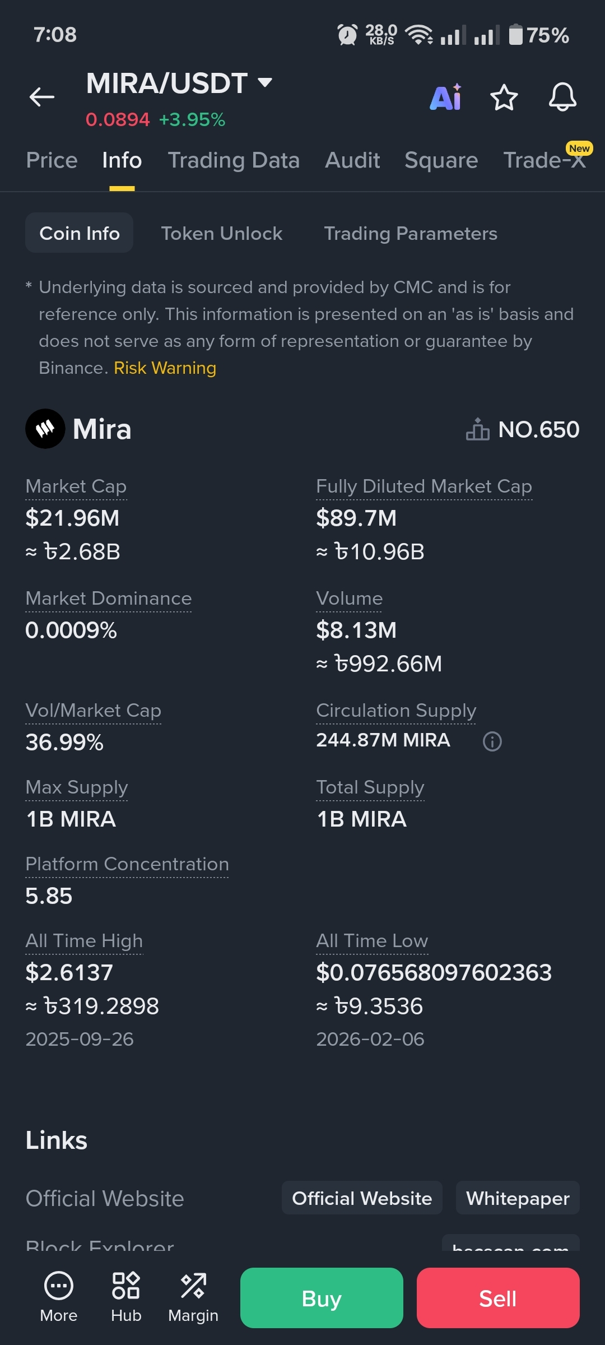Tap the back arrow icon
605x1345 pixels.
click(x=42, y=97)
